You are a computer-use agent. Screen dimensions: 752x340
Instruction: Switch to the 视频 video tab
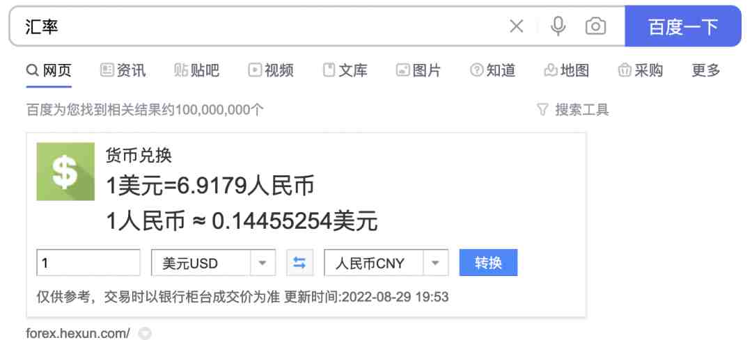pyautogui.click(x=271, y=70)
